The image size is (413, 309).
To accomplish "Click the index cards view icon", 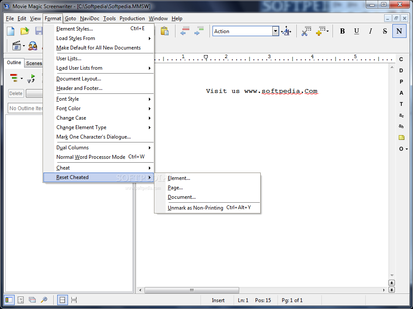I will [32, 300].
